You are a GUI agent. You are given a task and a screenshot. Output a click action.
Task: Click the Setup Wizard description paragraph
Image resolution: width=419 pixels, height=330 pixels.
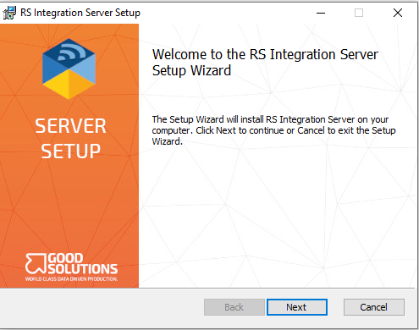pos(273,130)
